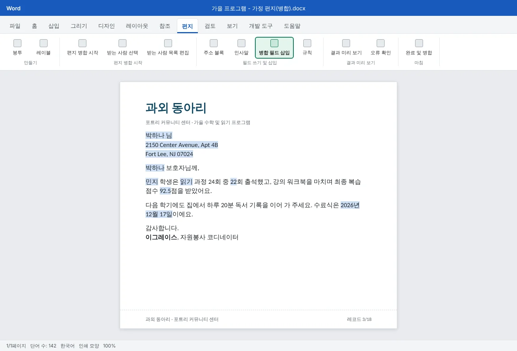517x351 pixels.
Task: Open the 규칙 rules tool
Action: click(x=307, y=48)
